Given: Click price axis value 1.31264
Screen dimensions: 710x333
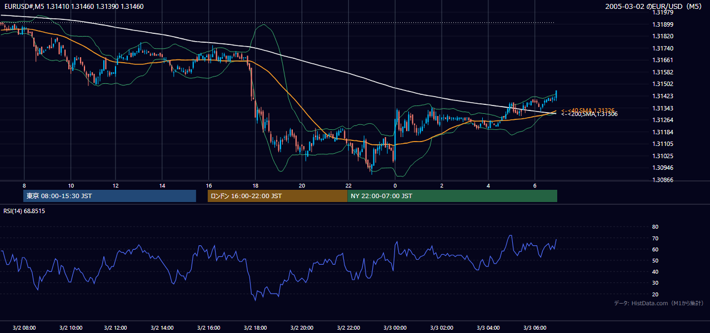Looking at the screenshot, I should click(x=663, y=120).
